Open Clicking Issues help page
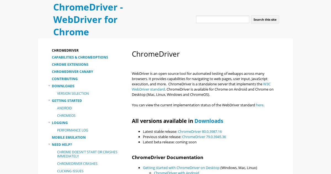This screenshot has width=331, height=174. tap(70, 171)
